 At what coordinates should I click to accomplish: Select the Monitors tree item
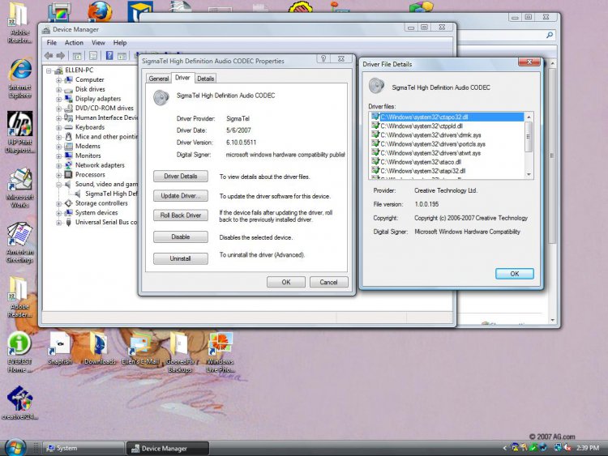(88, 156)
